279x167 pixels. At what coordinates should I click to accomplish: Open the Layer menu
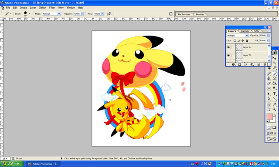click(x=33, y=8)
